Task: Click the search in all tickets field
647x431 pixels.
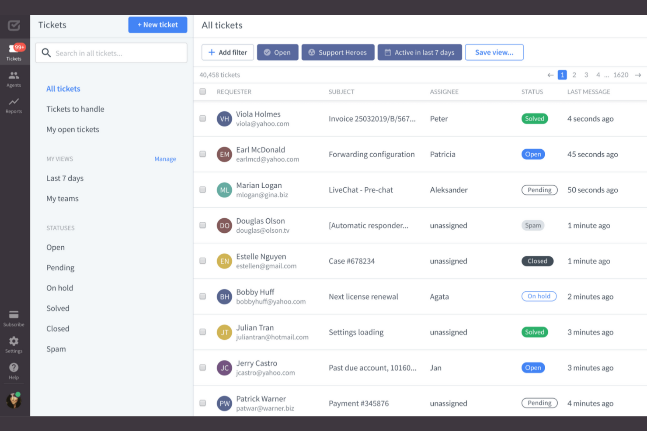Action: 111,53
